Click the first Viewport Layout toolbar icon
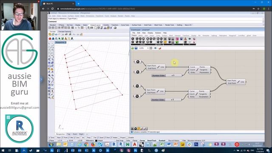This screenshot has width=272, height=153. [x=50, y=28]
